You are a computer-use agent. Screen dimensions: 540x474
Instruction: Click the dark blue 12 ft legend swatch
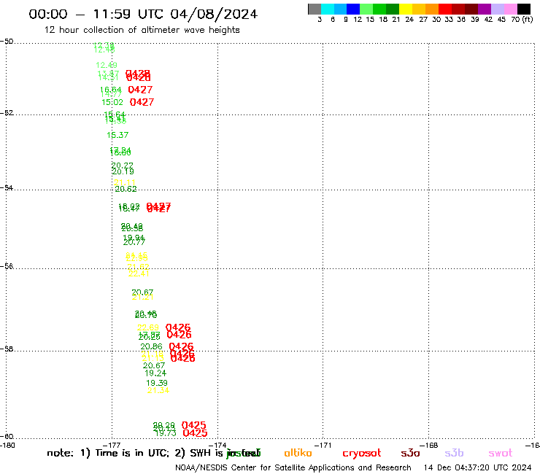point(353,9)
